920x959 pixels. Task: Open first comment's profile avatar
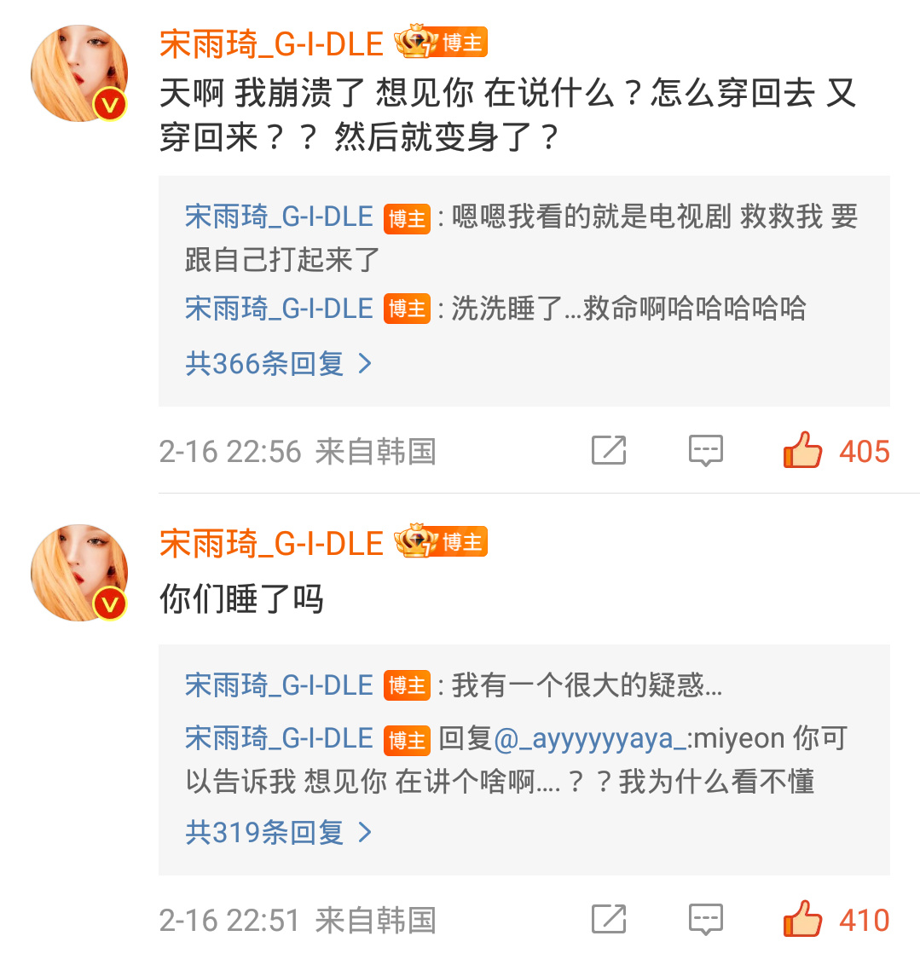point(79,73)
